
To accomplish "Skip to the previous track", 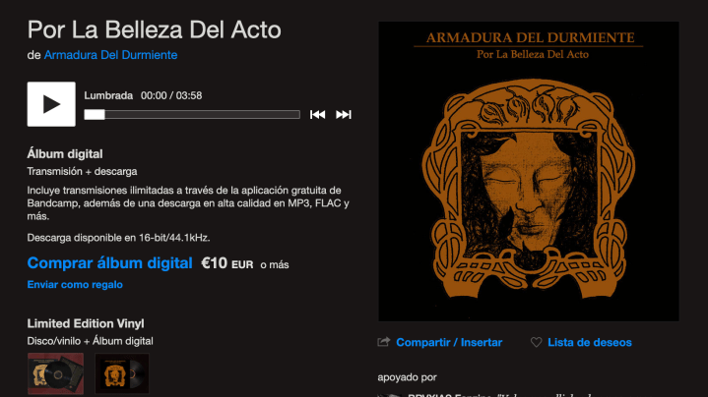I will point(317,114).
